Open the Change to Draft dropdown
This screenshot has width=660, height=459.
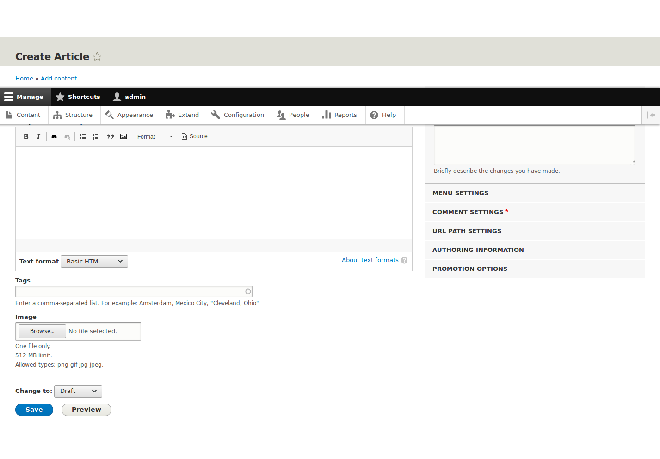[x=78, y=391]
